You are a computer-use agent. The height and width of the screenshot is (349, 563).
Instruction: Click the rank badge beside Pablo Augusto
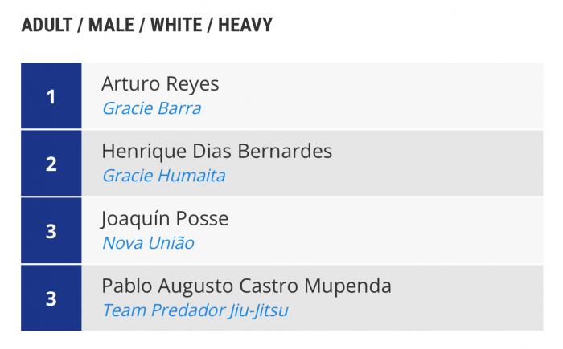click(x=51, y=298)
